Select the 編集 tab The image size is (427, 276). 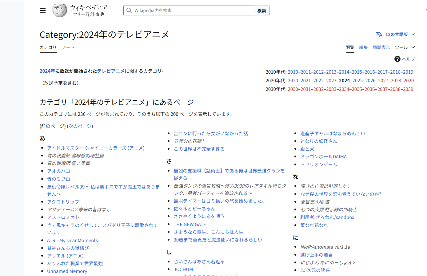click(363, 47)
